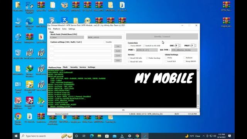Open the DA TYPE dropdown
The width and height of the screenshot is (247, 139).
184,50
